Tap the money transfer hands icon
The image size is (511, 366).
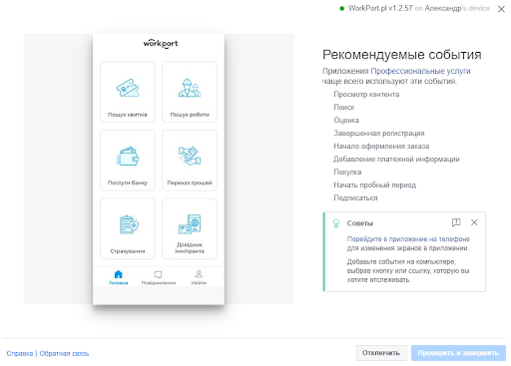(x=190, y=156)
